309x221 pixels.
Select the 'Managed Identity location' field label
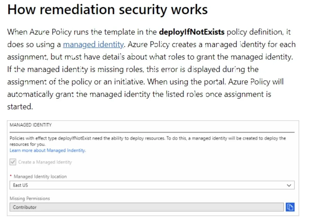pyautogui.click(x=40, y=177)
